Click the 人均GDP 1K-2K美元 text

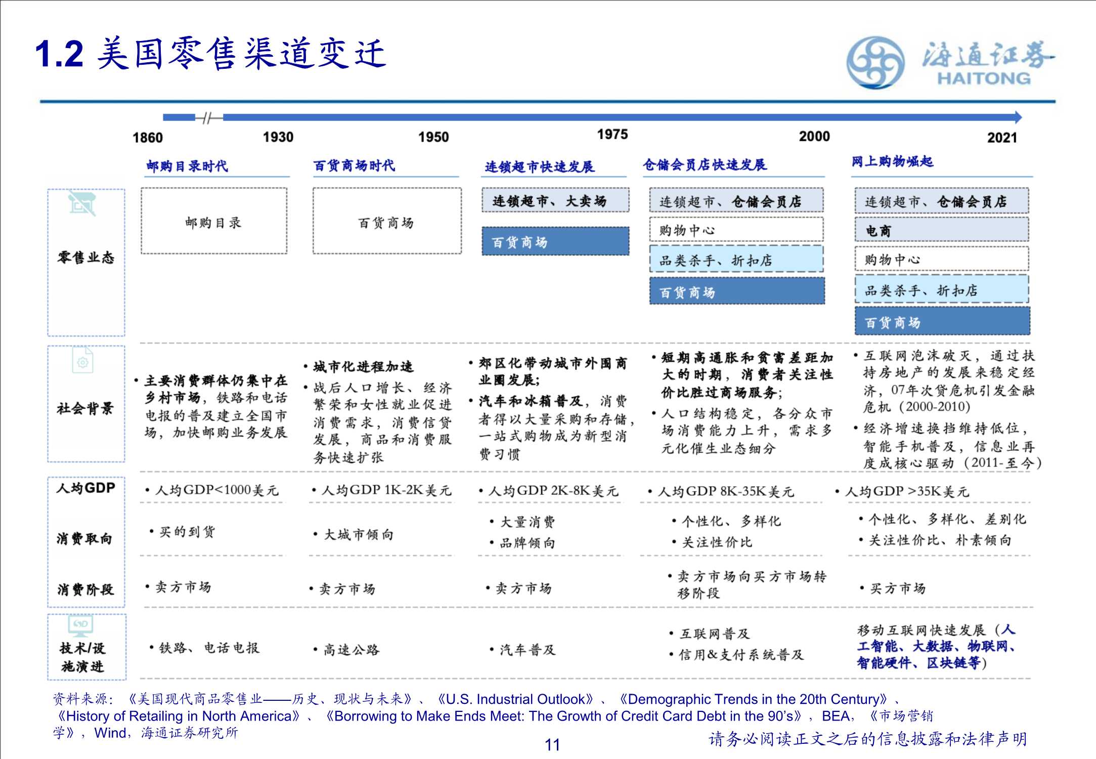point(386,490)
